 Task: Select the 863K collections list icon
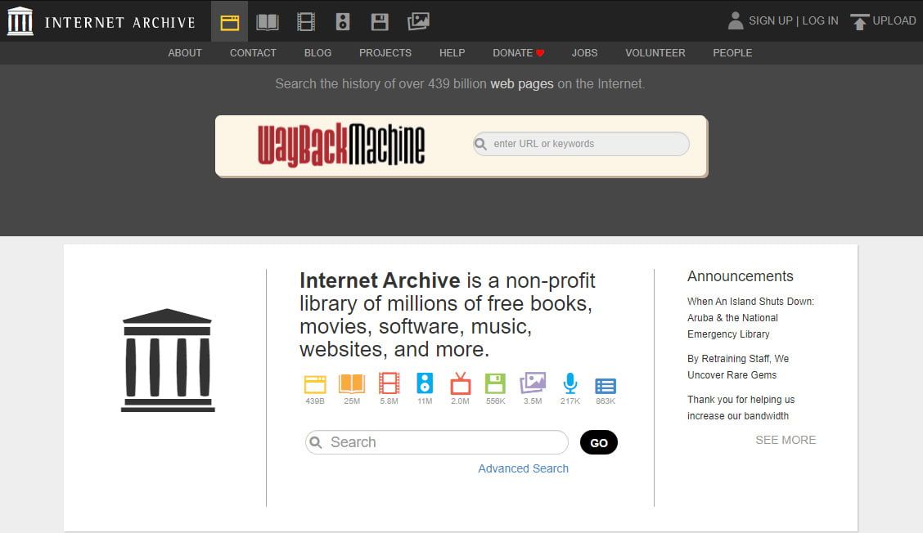click(x=606, y=386)
